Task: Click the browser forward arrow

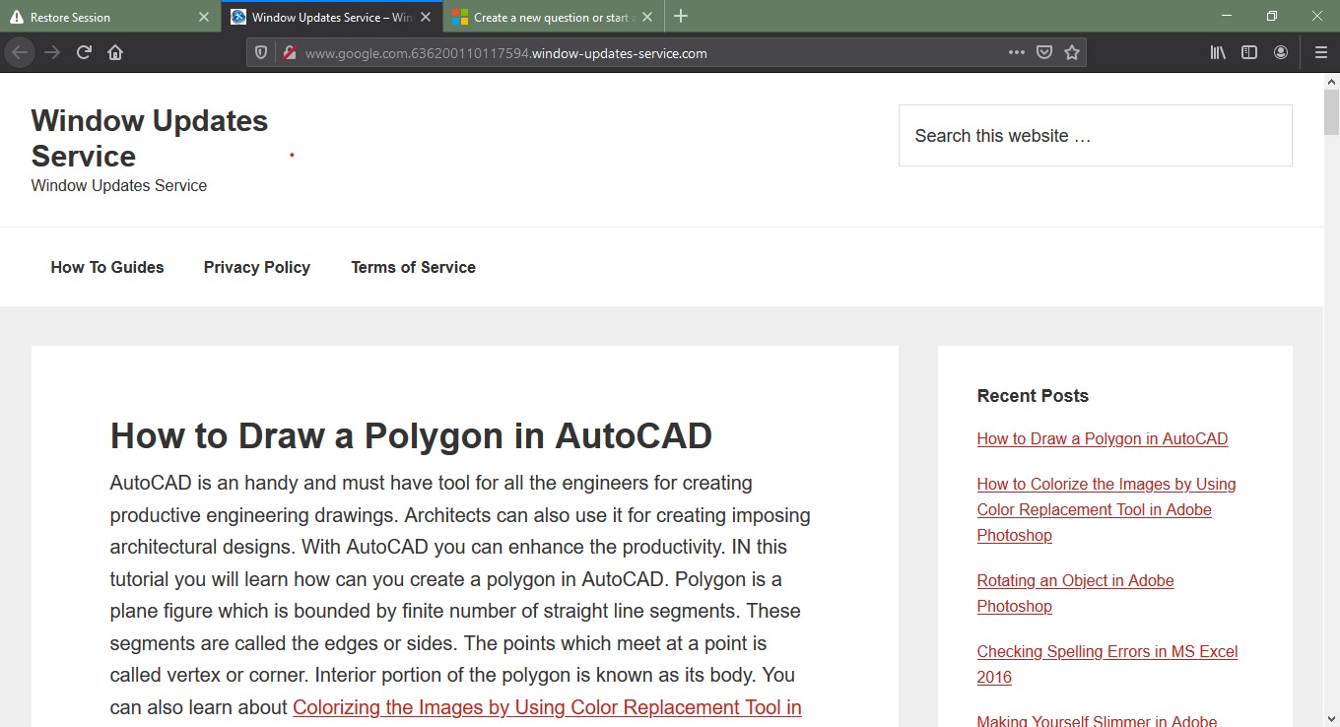Action: click(52, 52)
